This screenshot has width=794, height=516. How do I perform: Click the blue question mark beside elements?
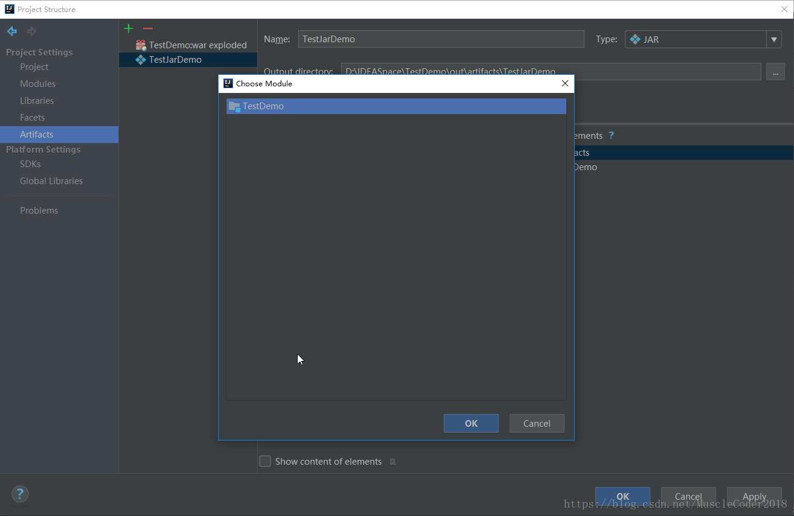[611, 136]
